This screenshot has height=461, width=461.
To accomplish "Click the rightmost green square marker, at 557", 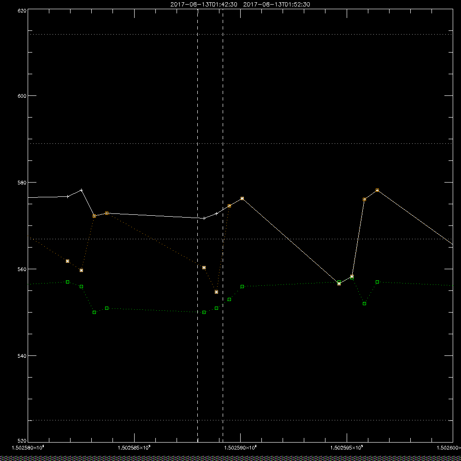I will pos(377,282).
